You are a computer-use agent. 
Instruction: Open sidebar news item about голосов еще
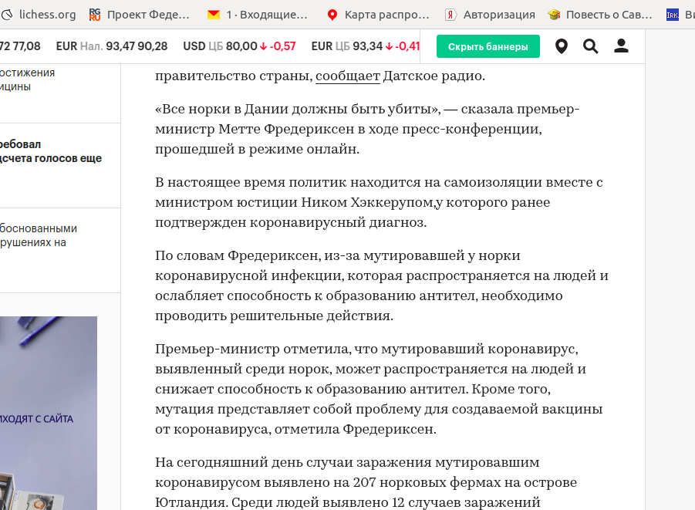point(51,151)
